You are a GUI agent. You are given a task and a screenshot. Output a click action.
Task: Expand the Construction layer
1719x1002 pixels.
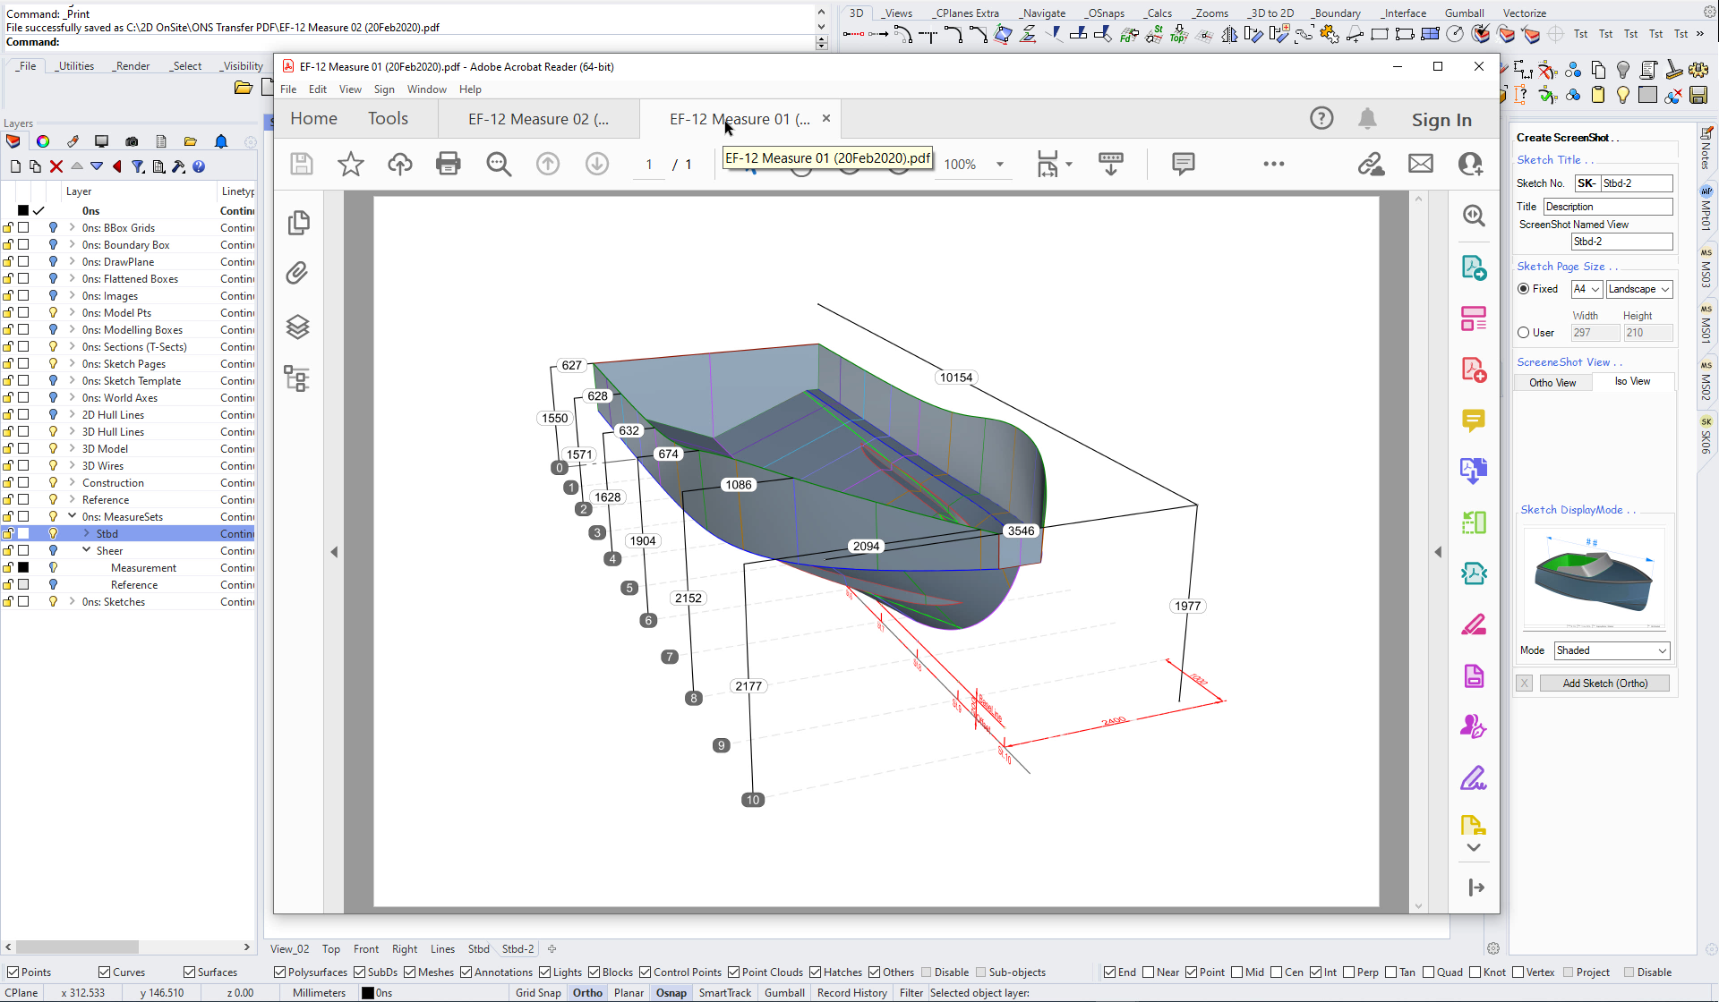point(72,483)
